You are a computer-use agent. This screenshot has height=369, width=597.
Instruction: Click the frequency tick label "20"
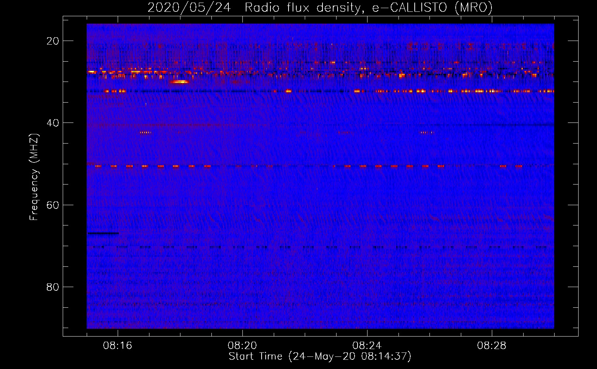[x=53, y=41]
